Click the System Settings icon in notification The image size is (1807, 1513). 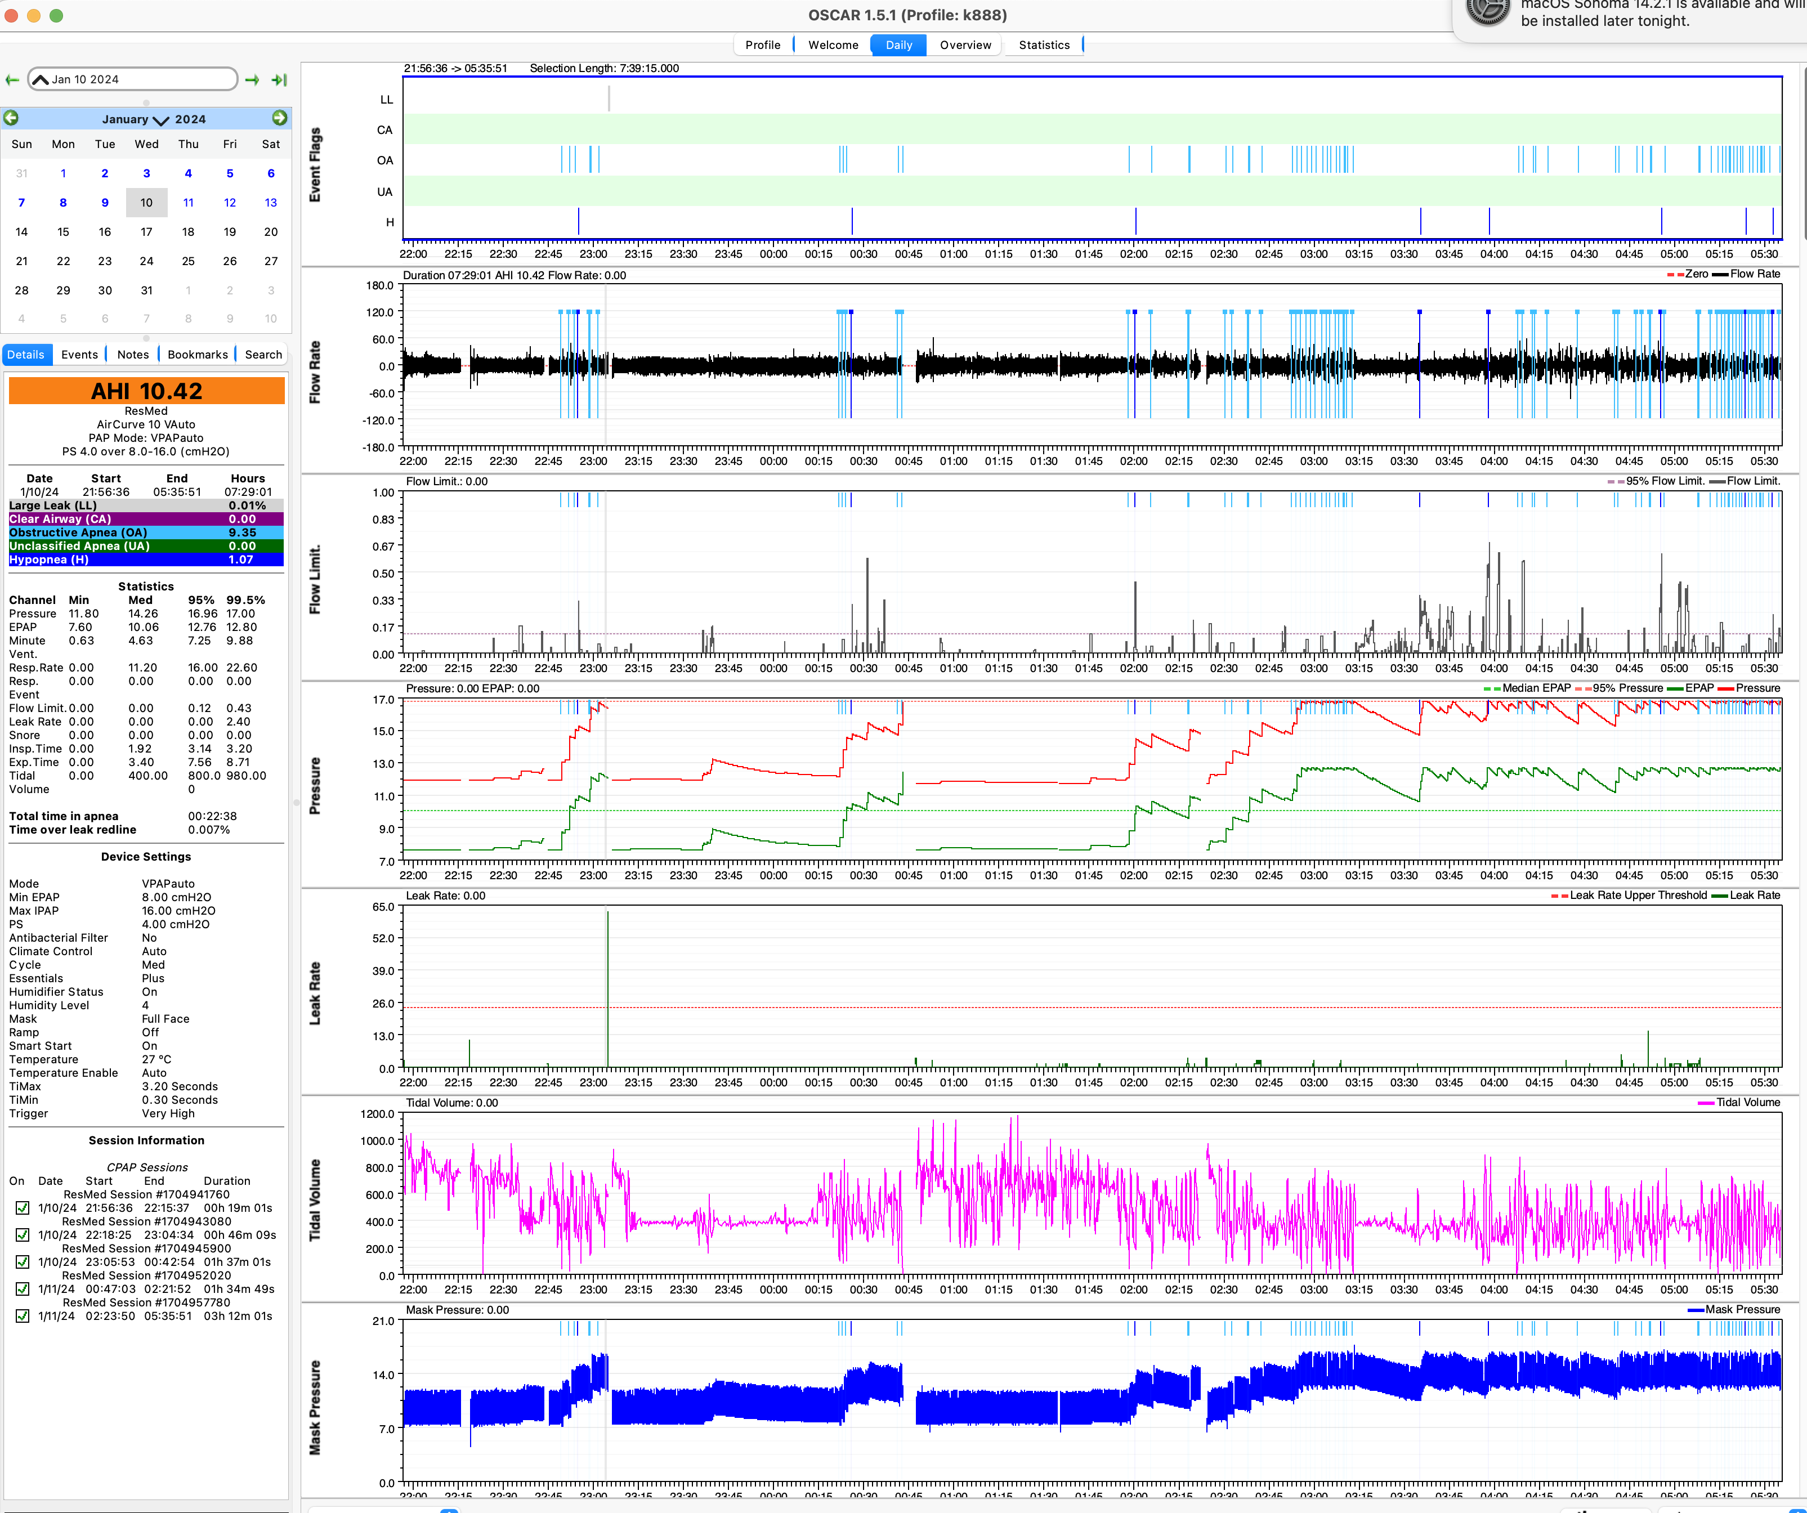pyautogui.click(x=1488, y=10)
